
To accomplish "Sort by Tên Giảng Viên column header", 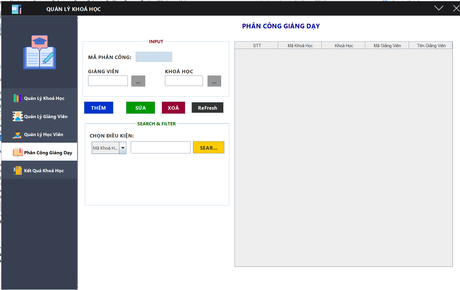I will 431,45.
